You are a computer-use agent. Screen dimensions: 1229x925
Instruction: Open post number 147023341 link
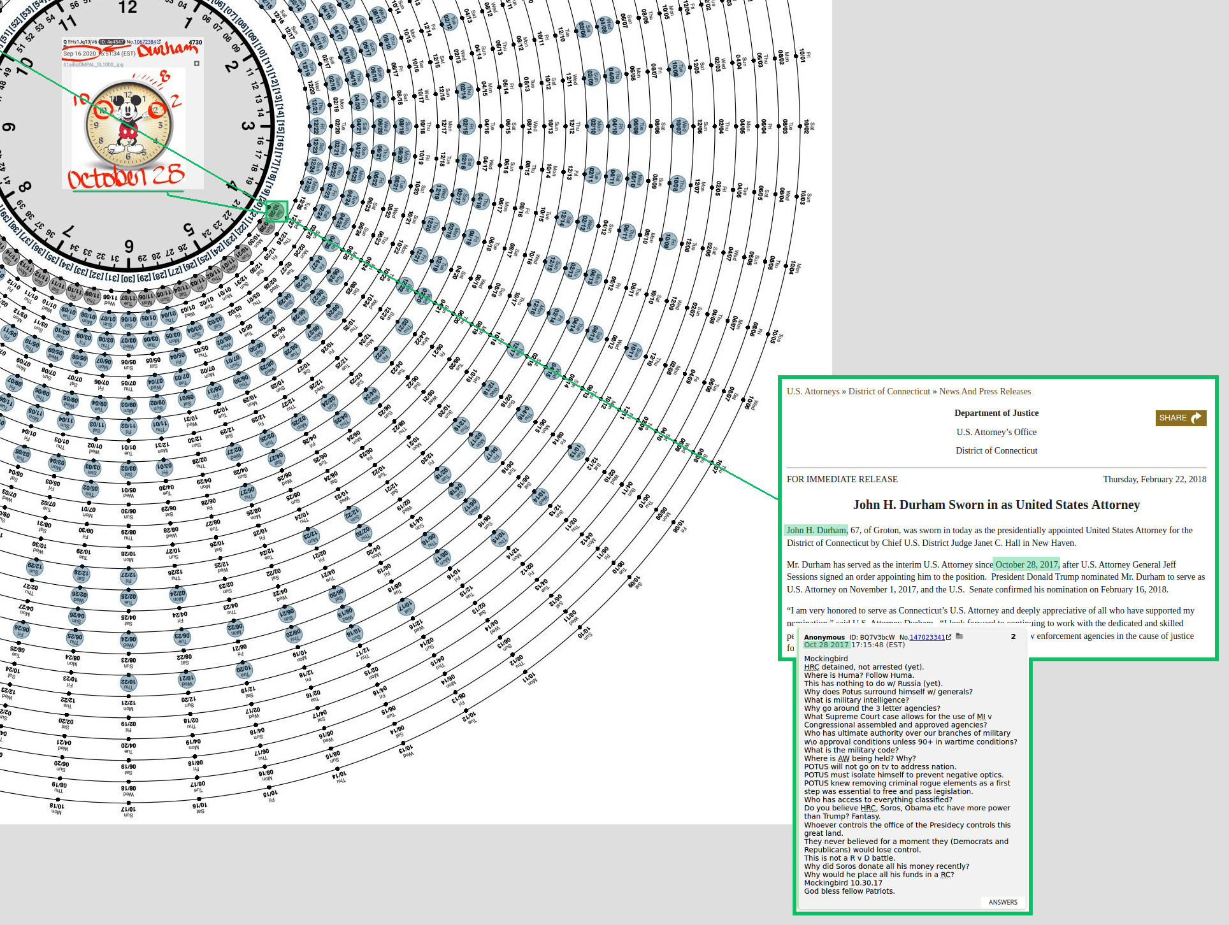[927, 637]
